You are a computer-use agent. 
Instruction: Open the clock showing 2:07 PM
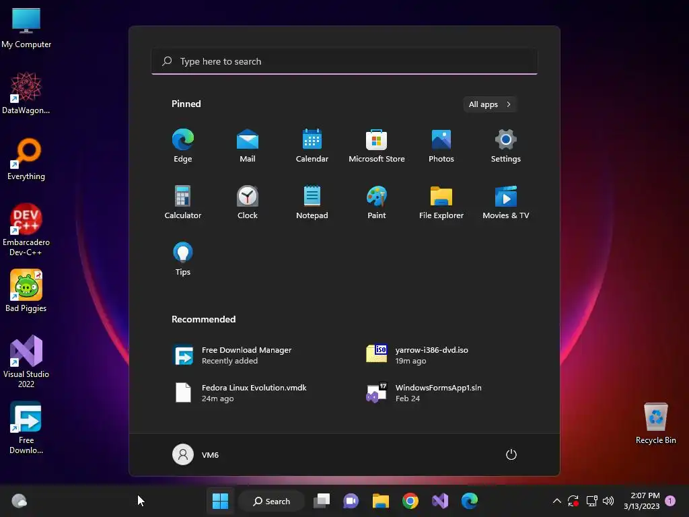point(641,501)
